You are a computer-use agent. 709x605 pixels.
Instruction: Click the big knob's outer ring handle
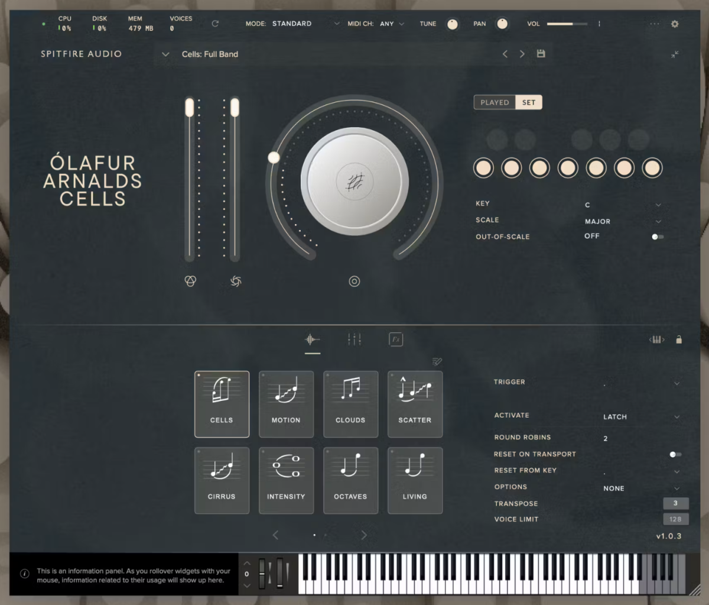pos(274,157)
